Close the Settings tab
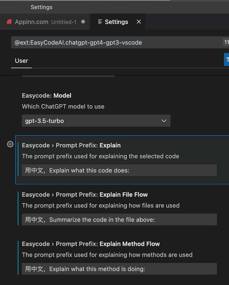The width and height of the screenshot is (229, 285). pos(139,22)
